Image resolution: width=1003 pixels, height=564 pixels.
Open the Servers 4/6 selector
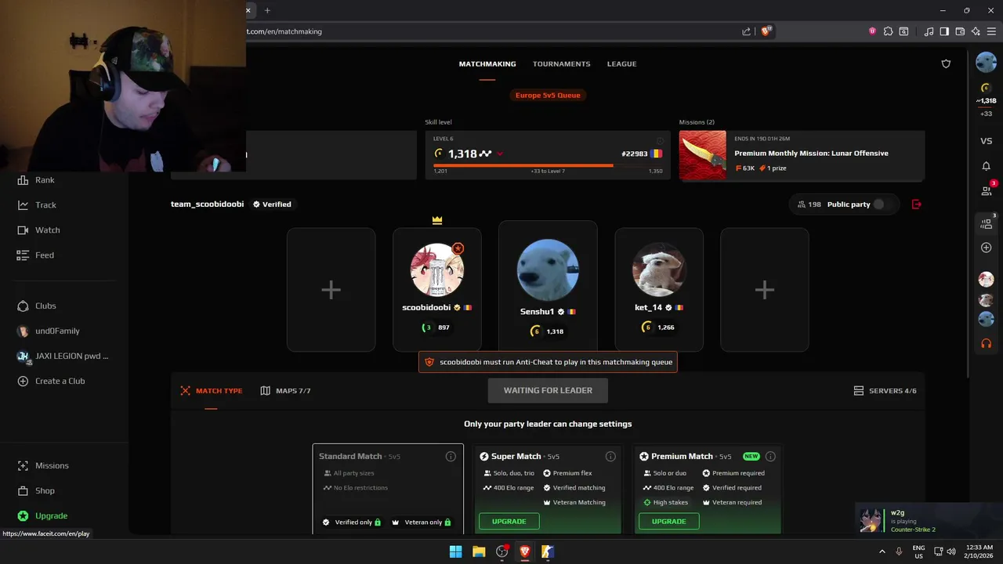(x=885, y=391)
